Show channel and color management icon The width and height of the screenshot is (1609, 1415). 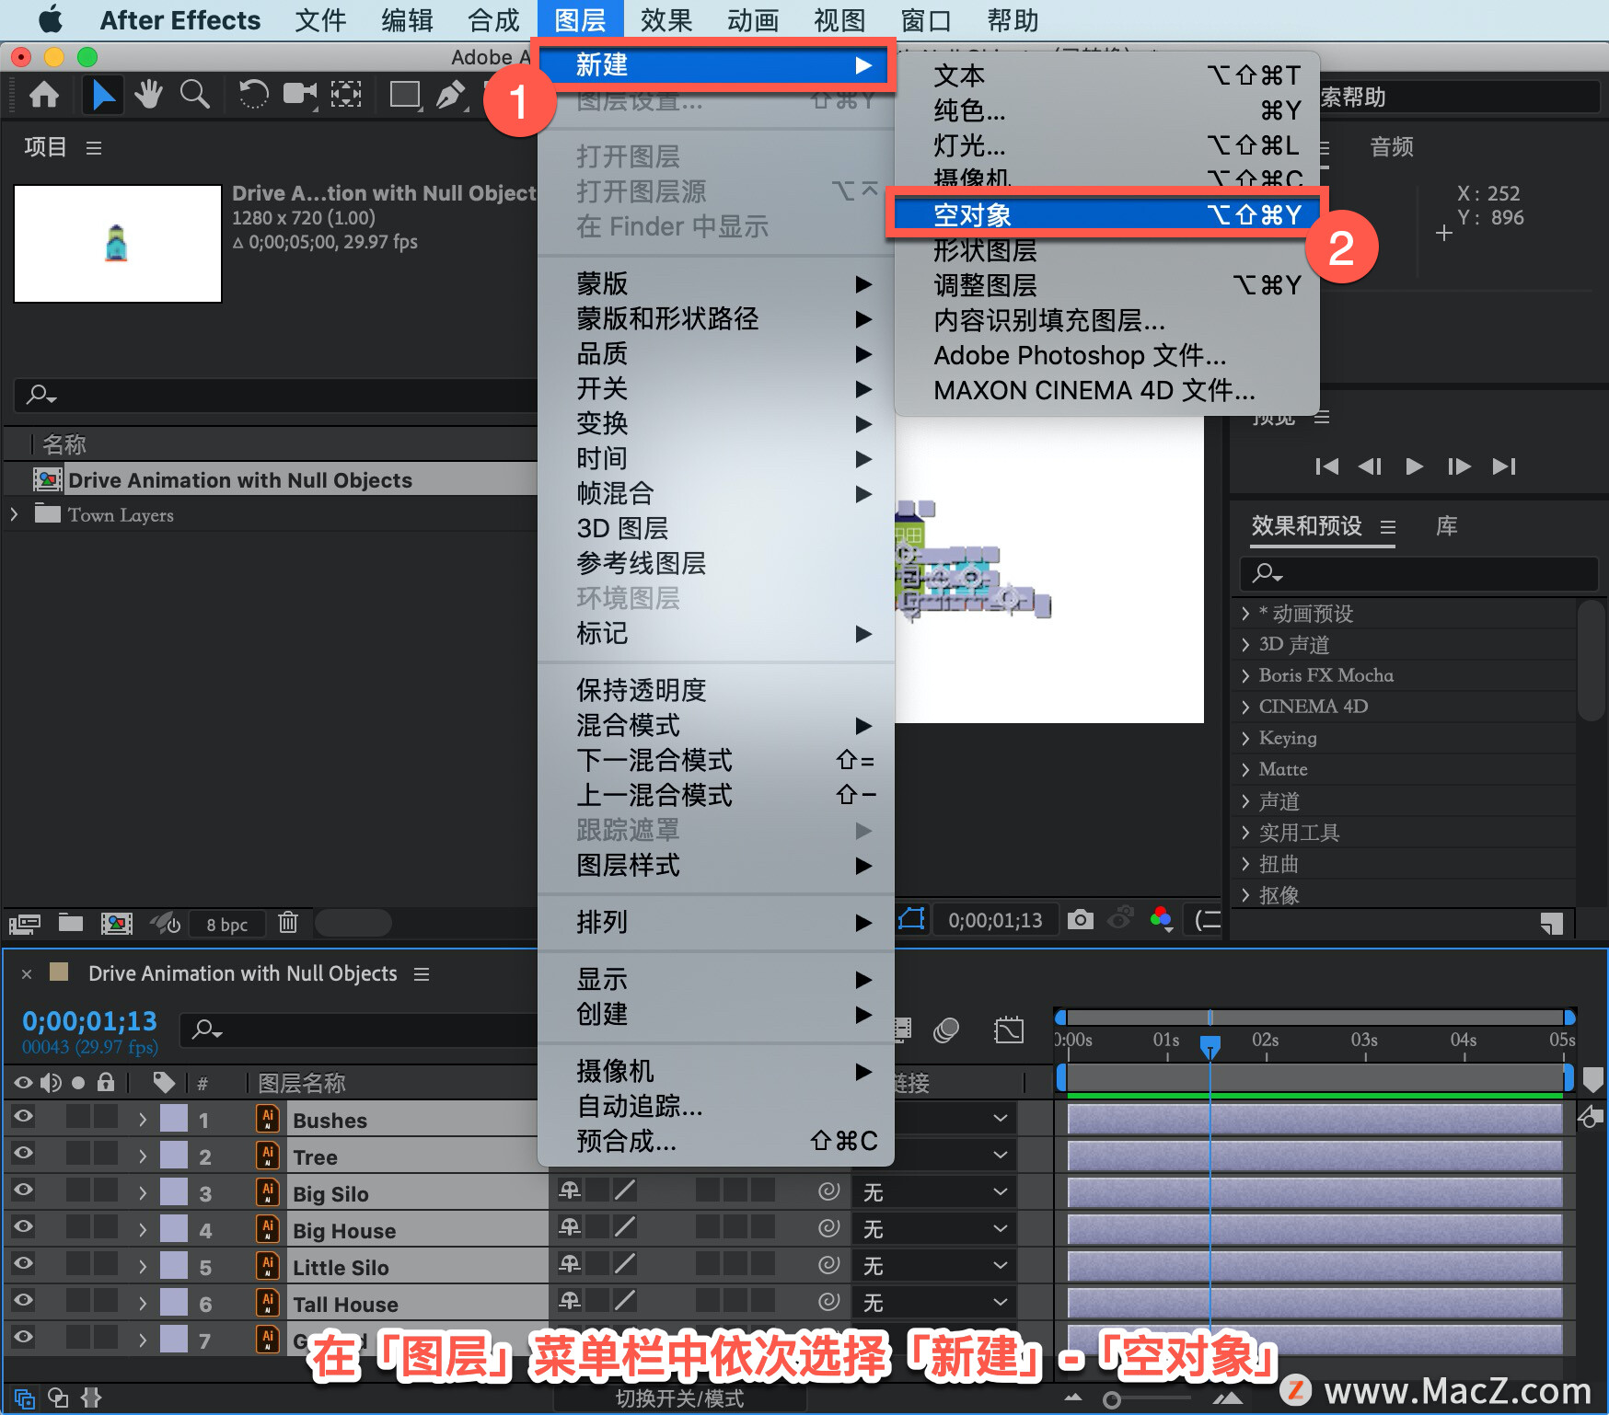click(x=1162, y=919)
